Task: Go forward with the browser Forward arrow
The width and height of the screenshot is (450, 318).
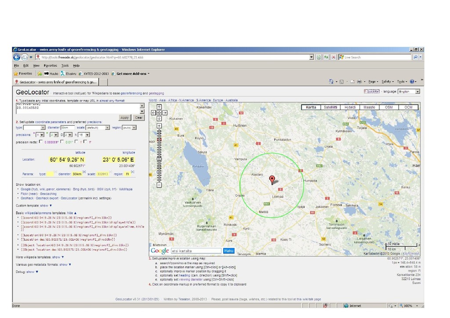Action: coord(25,57)
